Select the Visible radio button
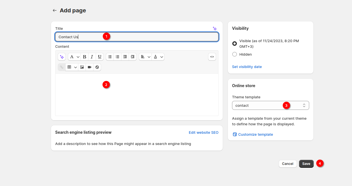Viewport: 352px width, 186px height. [235, 44]
